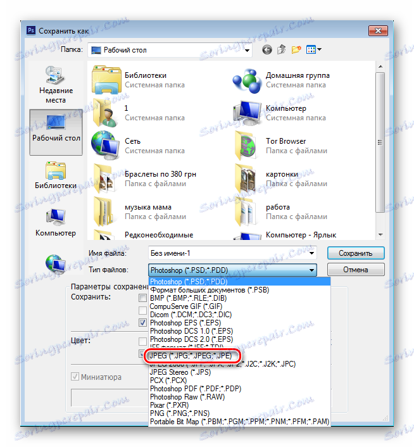This screenshot has height=447, width=414.
Task: Select the Домашняя группа item
Action: click(281, 80)
